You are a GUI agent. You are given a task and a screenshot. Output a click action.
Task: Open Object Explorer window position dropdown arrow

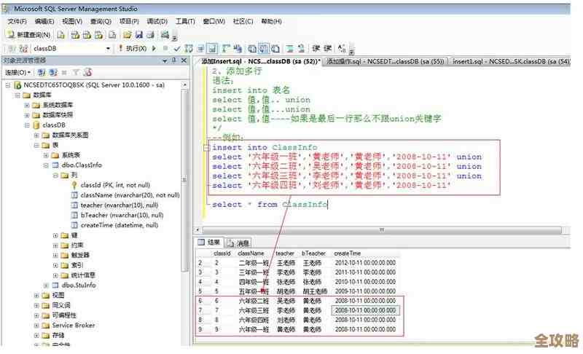click(165, 60)
